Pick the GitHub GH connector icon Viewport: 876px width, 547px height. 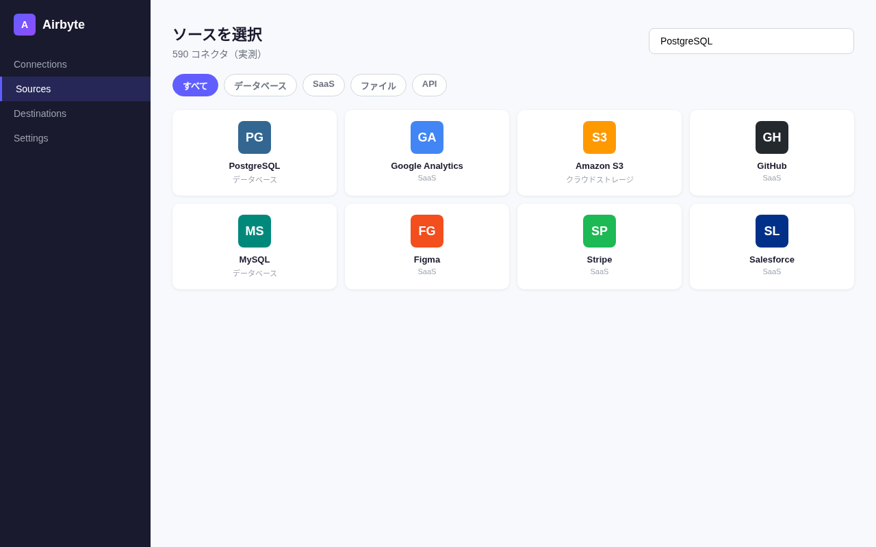click(772, 137)
